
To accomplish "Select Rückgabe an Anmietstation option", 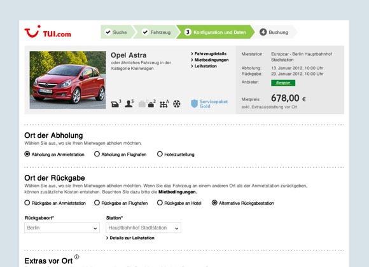I will pyautogui.click(x=27, y=203).
